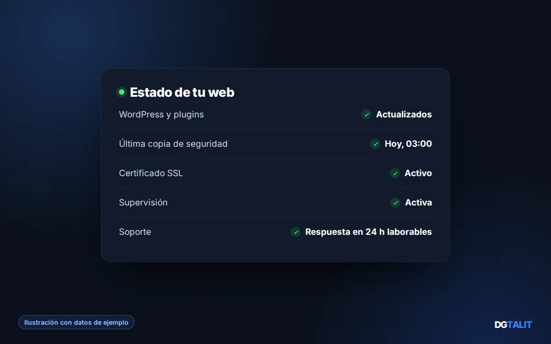Click Respuesta en 24 h laborables text
Image resolution: width=551 pixels, height=344 pixels.
coord(369,232)
